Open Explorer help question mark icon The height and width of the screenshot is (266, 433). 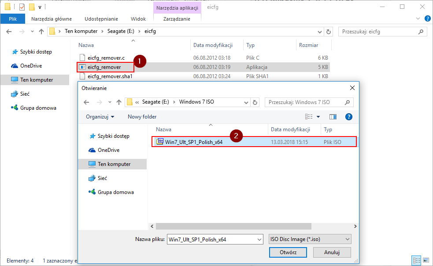click(427, 18)
